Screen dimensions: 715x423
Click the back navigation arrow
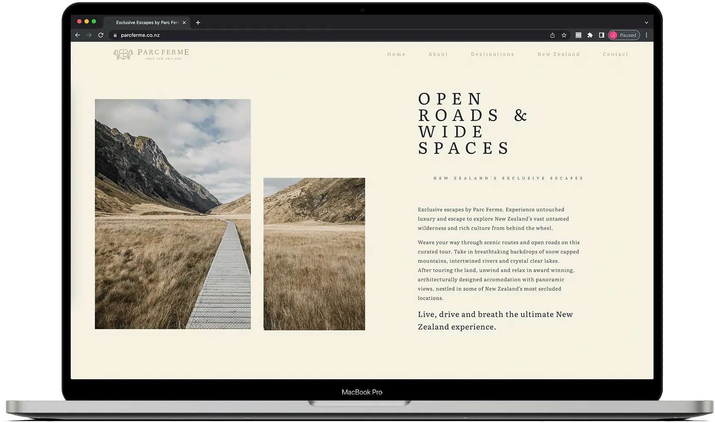[x=77, y=35]
